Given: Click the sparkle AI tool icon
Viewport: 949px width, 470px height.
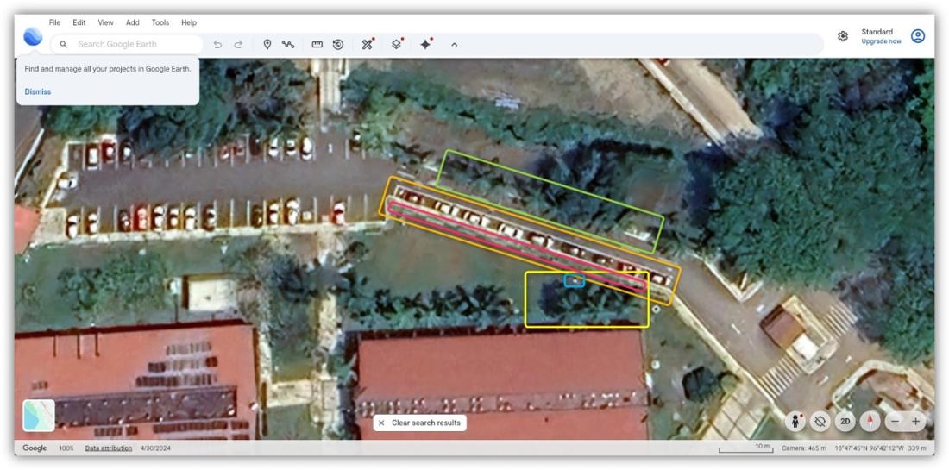Looking at the screenshot, I should click(425, 44).
